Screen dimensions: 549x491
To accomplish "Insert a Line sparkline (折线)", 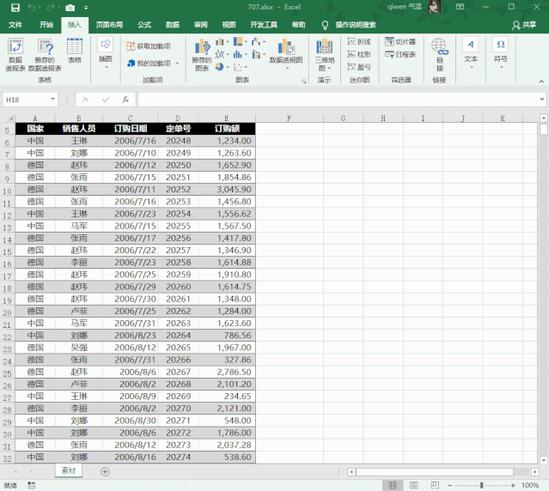I will point(359,41).
